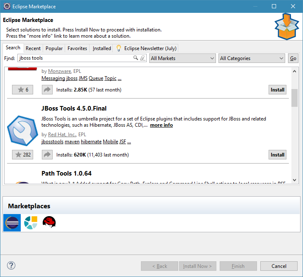Maximize the Eclipse Marketplace window
The image size is (303, 277).
(274, 6)
